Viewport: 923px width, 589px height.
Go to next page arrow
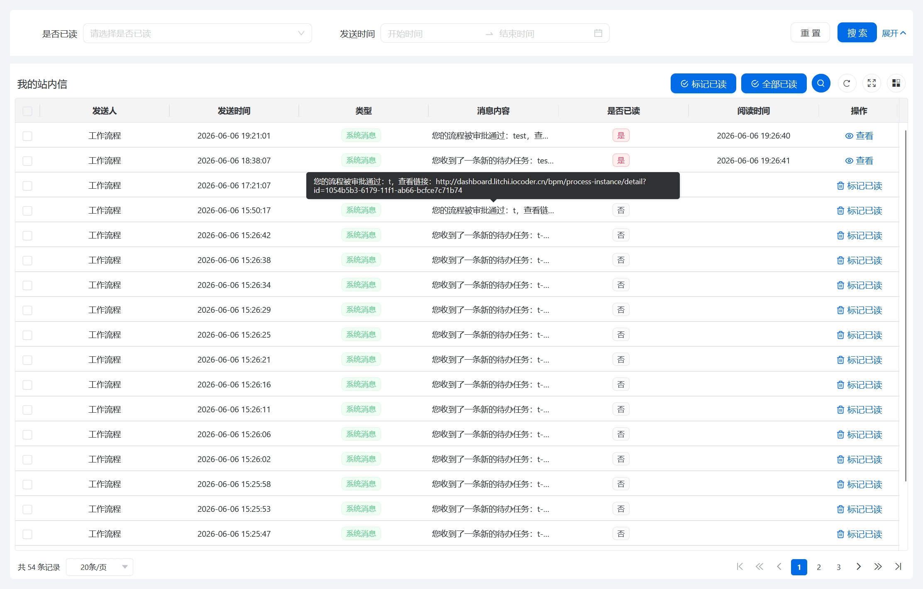pos(859,567)
